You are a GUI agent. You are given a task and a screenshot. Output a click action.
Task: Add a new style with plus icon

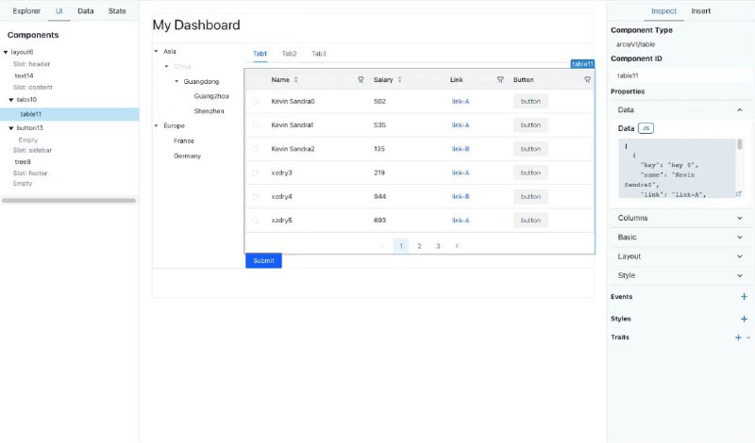click(x=744, y=319)
